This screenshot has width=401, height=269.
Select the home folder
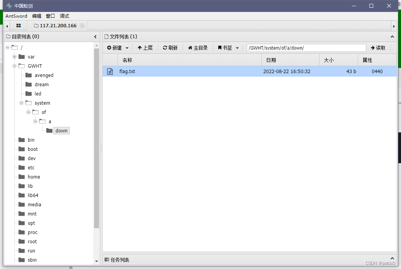pos(34,177)
